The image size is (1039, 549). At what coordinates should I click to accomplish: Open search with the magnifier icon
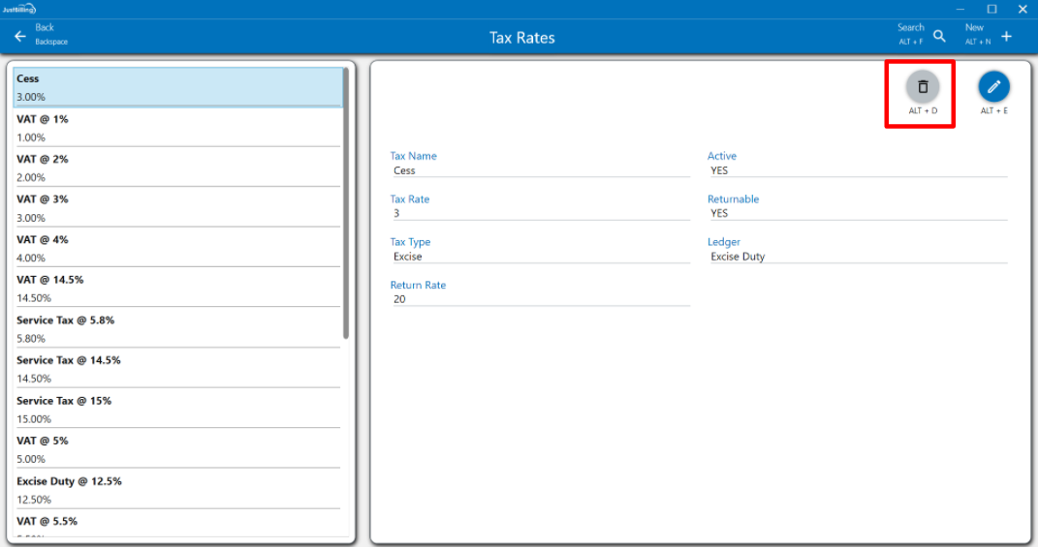(939, 36)
